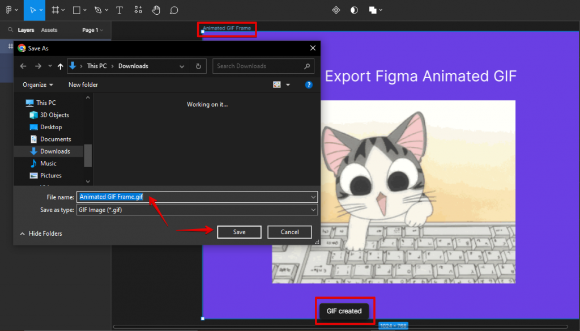Click the search magnifier in Save As

point(307,66)
